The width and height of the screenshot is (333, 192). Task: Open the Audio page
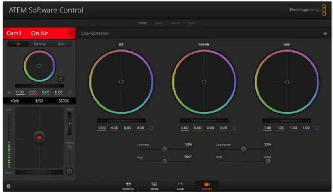tap(180, 186)
